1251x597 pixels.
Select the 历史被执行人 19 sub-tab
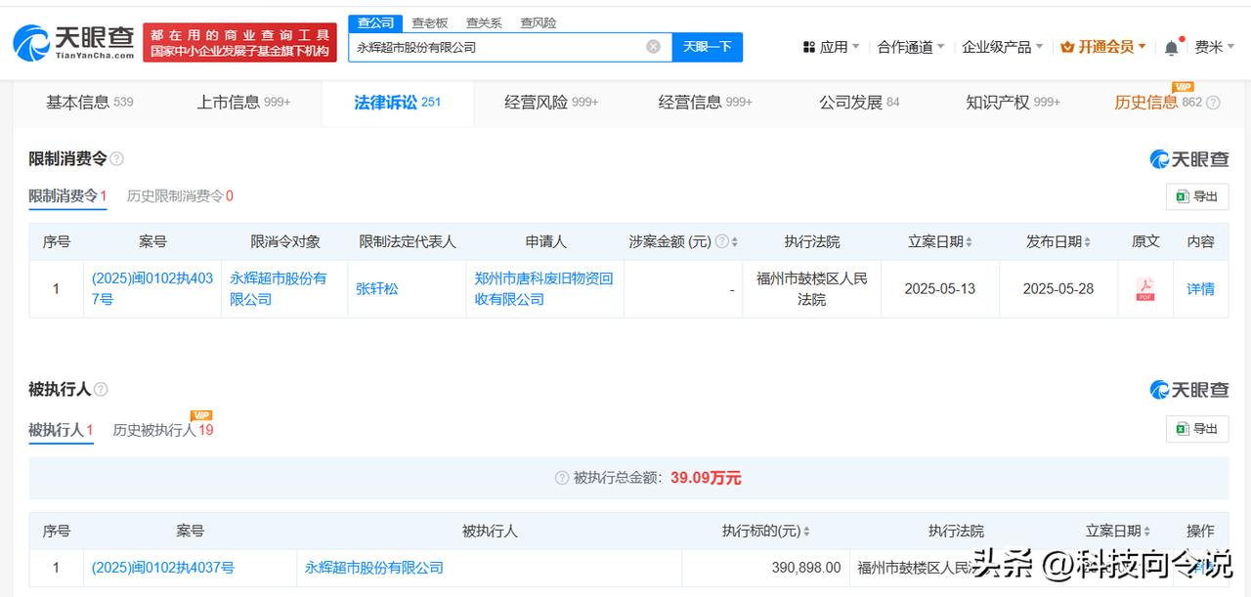click(x=163, y=430)
